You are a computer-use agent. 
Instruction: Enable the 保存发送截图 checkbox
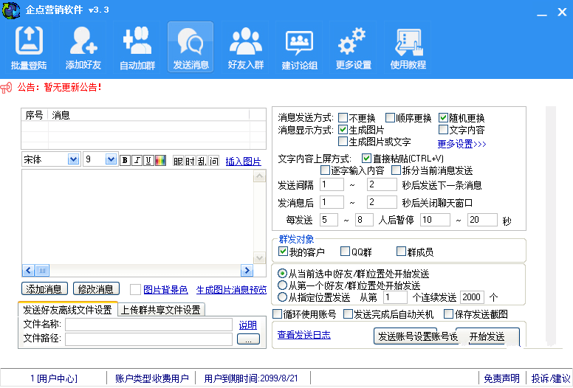448,313
